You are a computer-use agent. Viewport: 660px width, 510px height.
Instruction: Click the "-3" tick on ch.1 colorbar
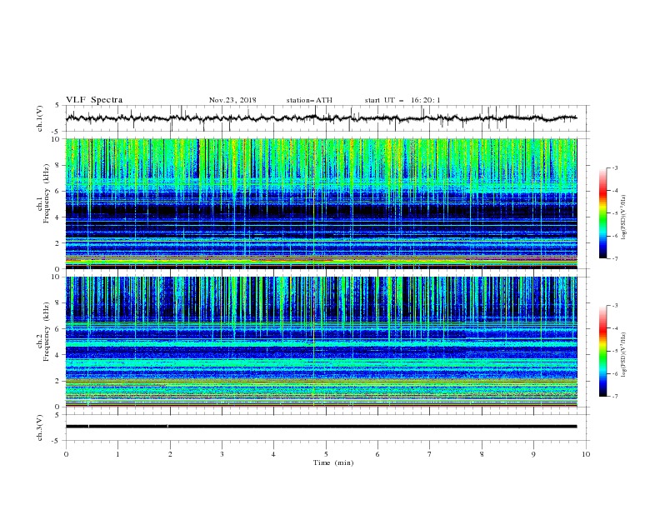(615, 167)
